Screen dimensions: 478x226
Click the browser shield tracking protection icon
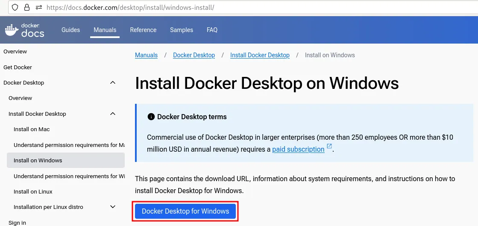coord(15,7)
